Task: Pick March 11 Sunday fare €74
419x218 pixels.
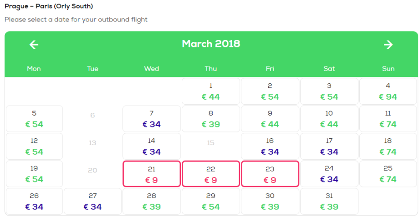Action: (x=388, y=119)
